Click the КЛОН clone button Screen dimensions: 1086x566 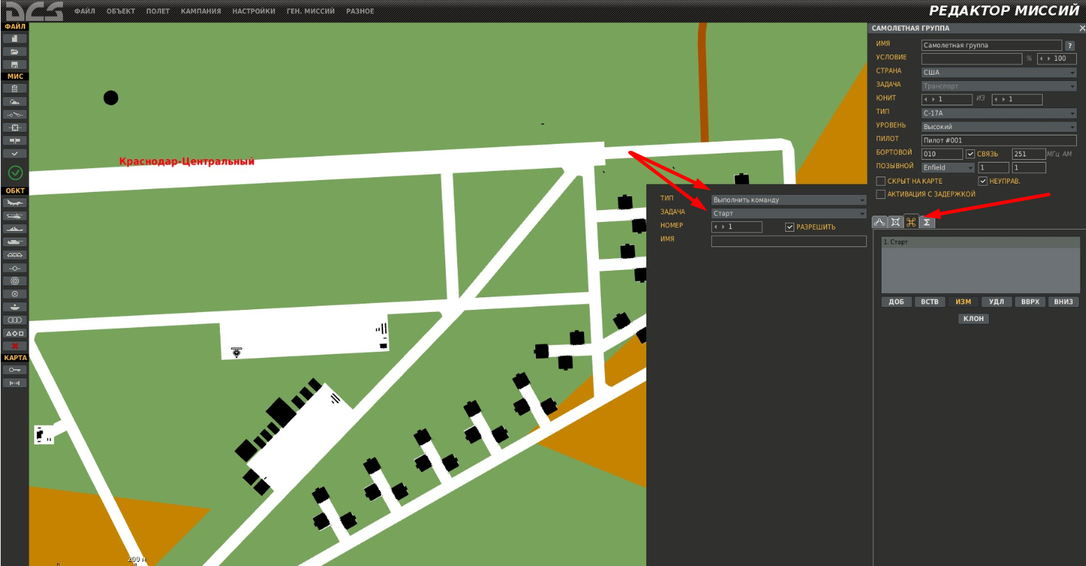[x=973, y=319]
